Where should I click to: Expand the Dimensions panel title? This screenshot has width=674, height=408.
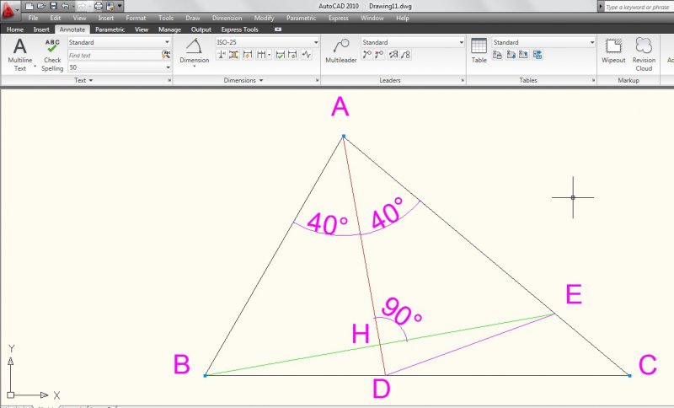243,80
